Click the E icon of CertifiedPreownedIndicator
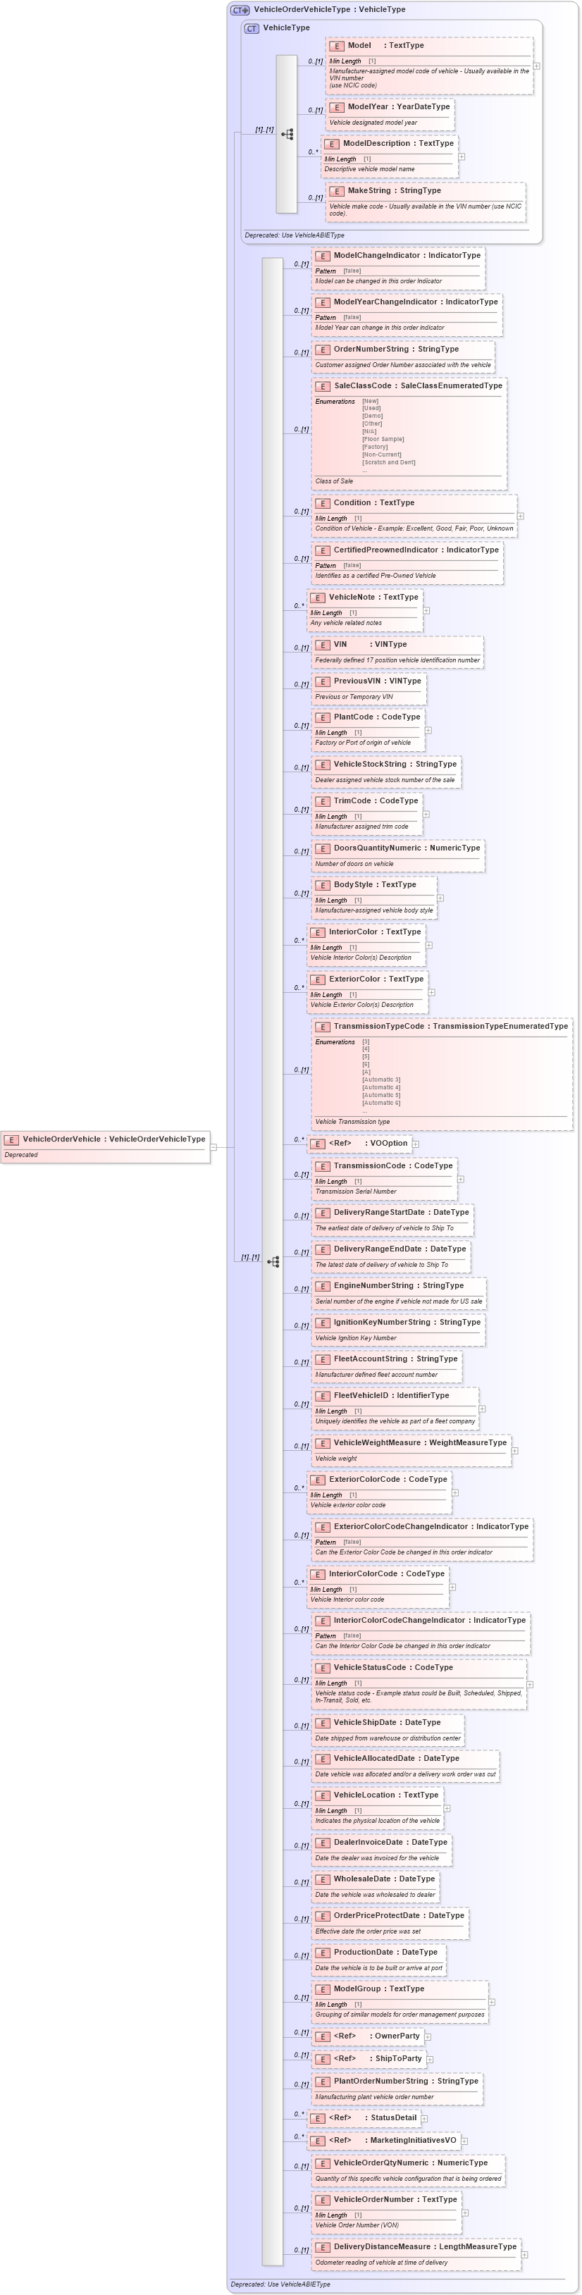The height and width of the screenshot is (2295, 582). (x=323, y=550)
